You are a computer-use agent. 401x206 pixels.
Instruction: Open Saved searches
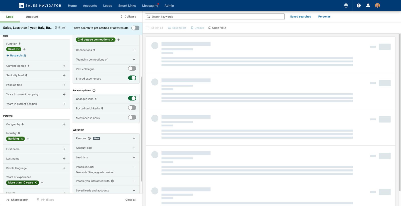pos(300,17)
